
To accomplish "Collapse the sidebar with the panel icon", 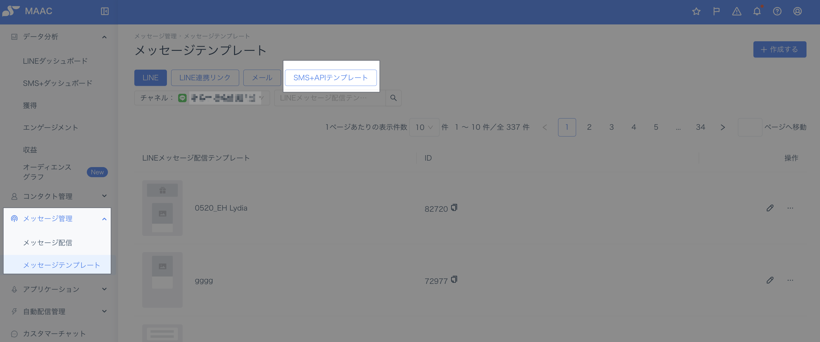I will pos(105,12).
